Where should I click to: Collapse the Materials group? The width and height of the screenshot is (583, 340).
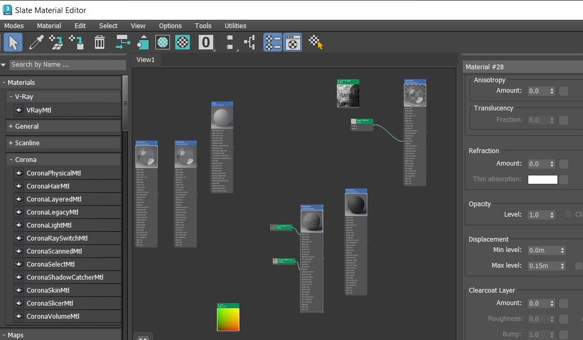point(4,82)
